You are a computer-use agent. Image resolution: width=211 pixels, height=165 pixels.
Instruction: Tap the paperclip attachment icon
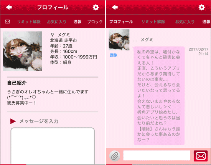(x=115, y=156)
